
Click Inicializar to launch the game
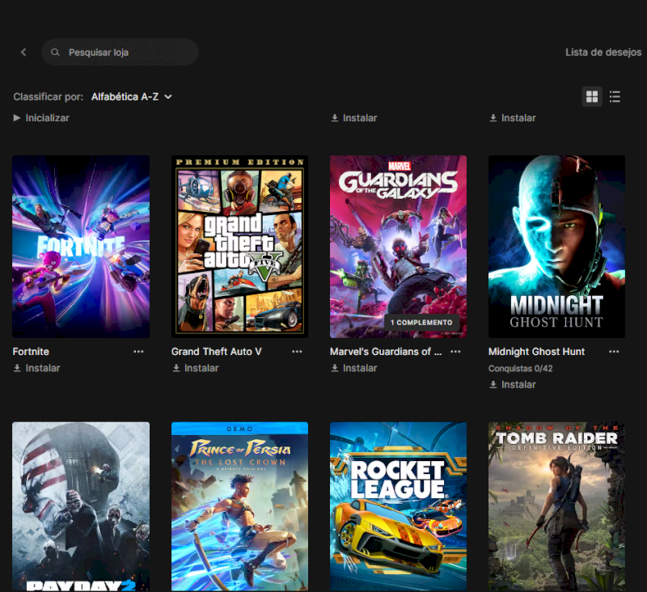tap(41, 118)
